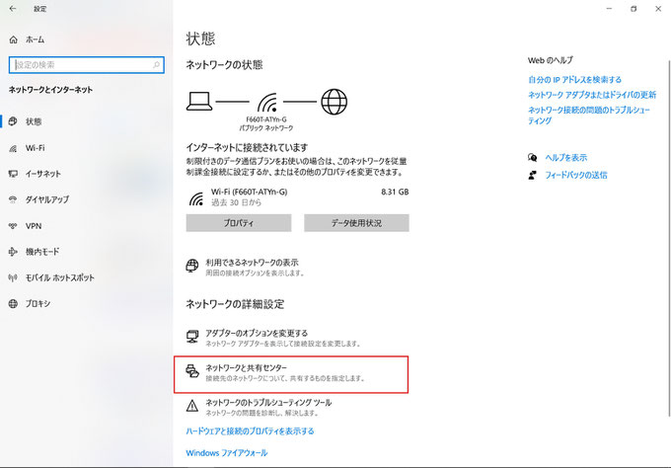Viewport: 671px width, 468px height.
Task: Click the feedback person icon
Action: point(532,175)
